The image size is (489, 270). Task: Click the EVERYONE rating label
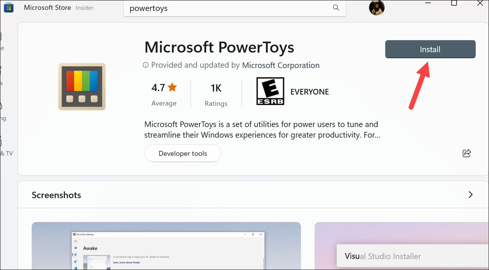tap(309, 92)
